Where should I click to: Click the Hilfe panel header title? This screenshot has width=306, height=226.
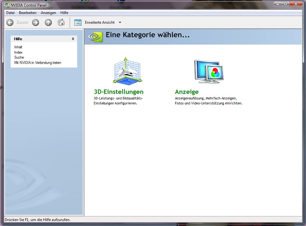point(18,39)
